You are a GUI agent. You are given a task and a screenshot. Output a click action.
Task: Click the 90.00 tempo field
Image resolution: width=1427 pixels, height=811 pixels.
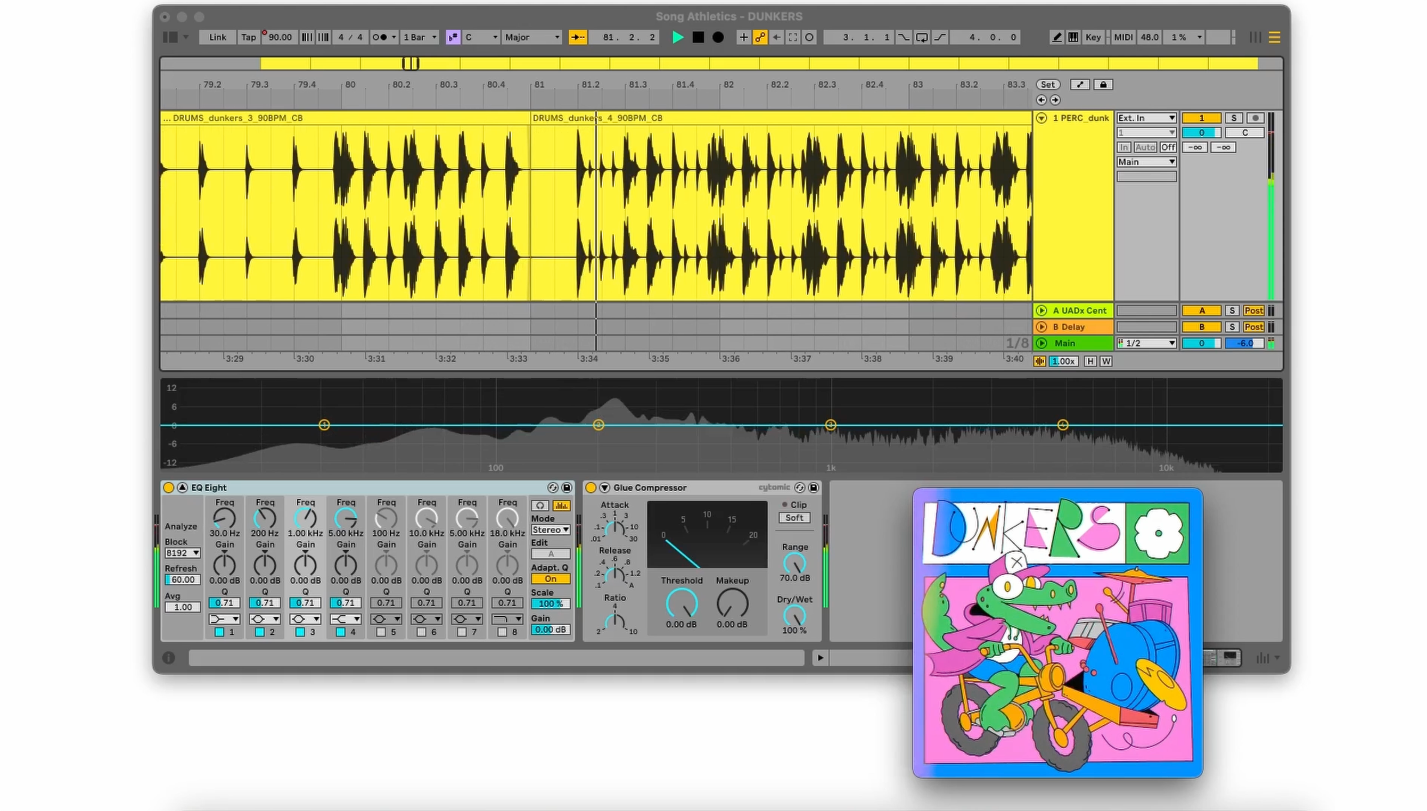(x=280, y=37)
